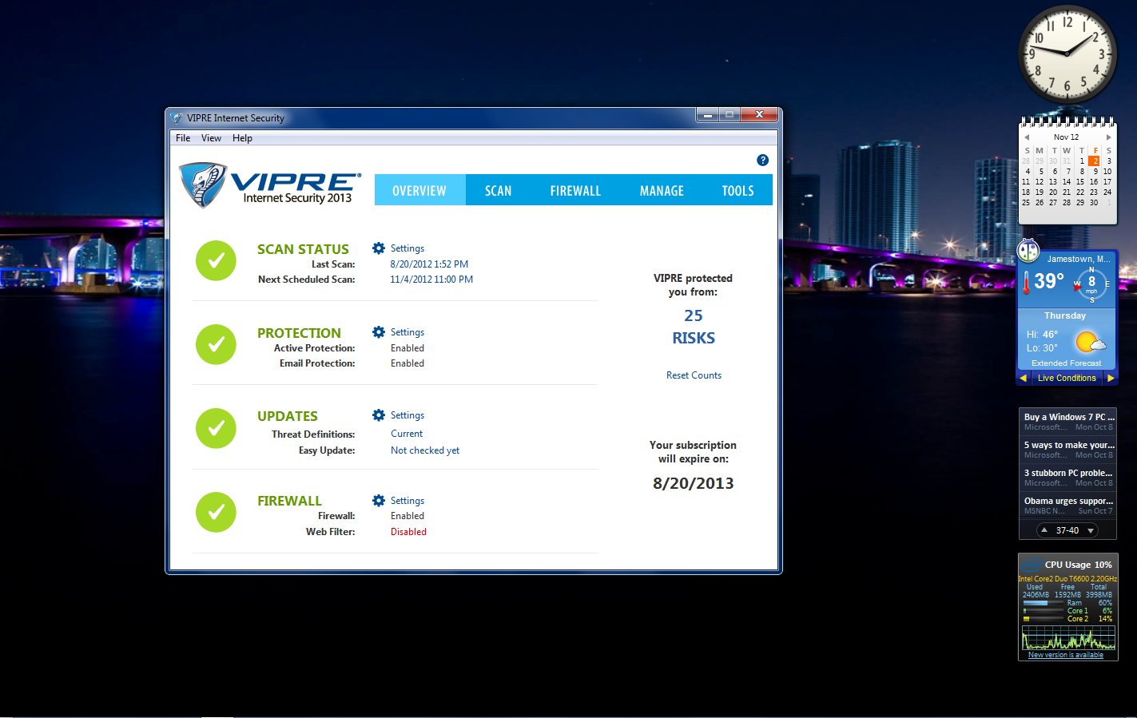Click the sun and cloud weather icon
The width and height of the screenshot is (1137, 718).
click(1091, 343)
